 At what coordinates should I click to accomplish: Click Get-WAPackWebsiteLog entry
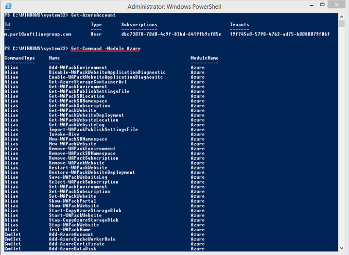click(77, 125)
